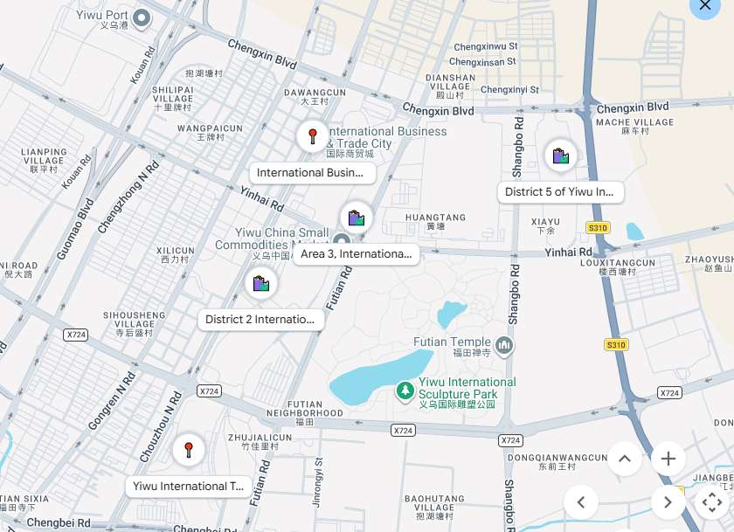734x532 pixels.
Task: Click the Gongren N Rd road label
Action: click(112, 400)
